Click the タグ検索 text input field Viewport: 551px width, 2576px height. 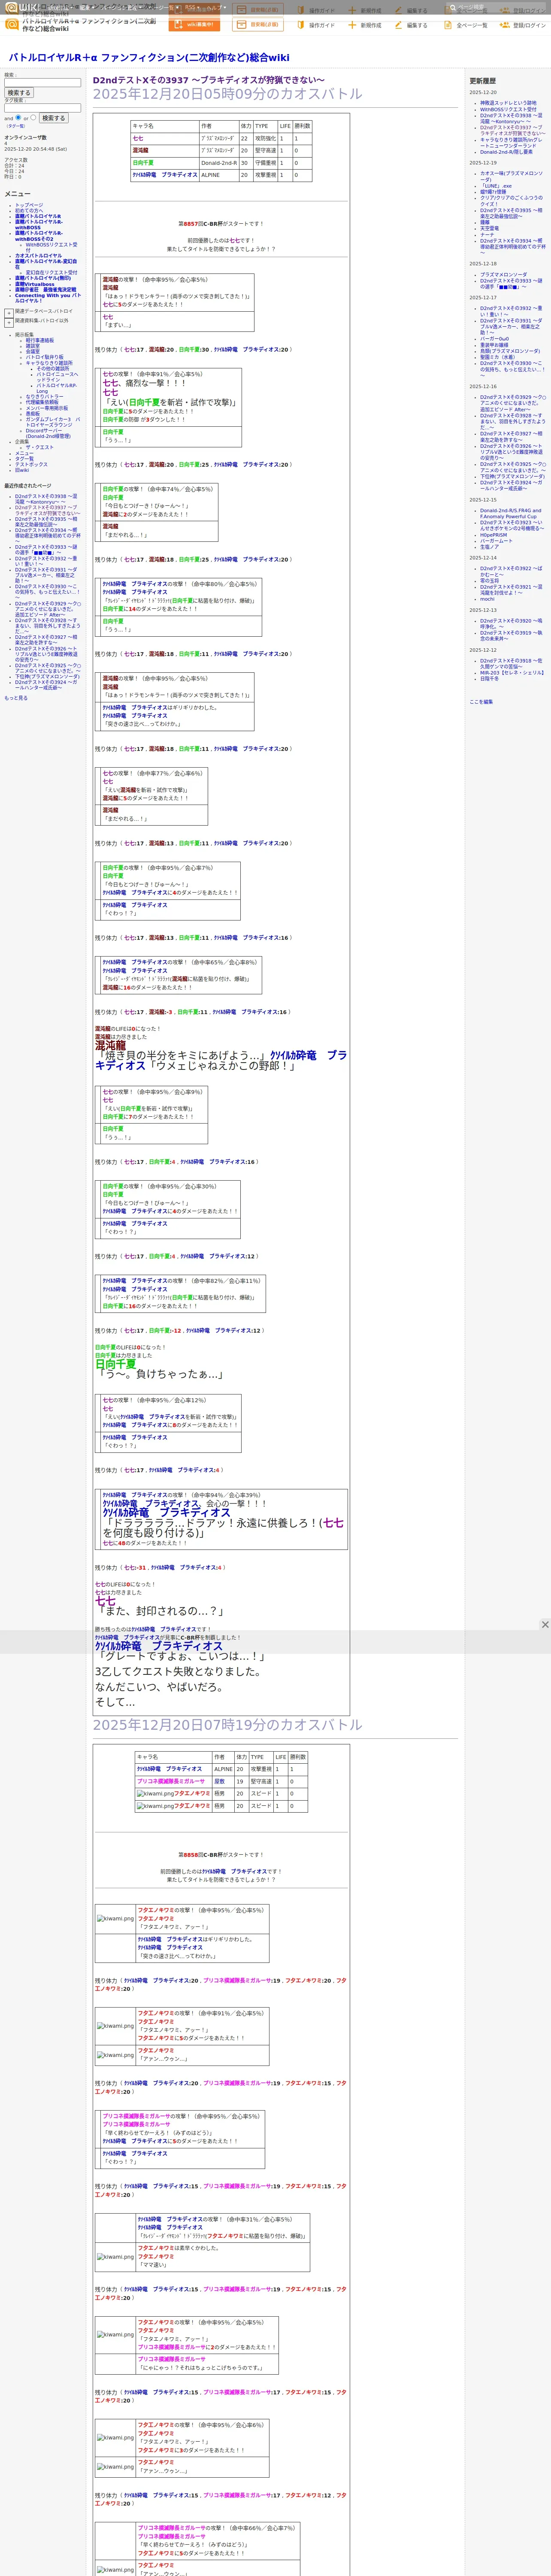tap(42, 108)
